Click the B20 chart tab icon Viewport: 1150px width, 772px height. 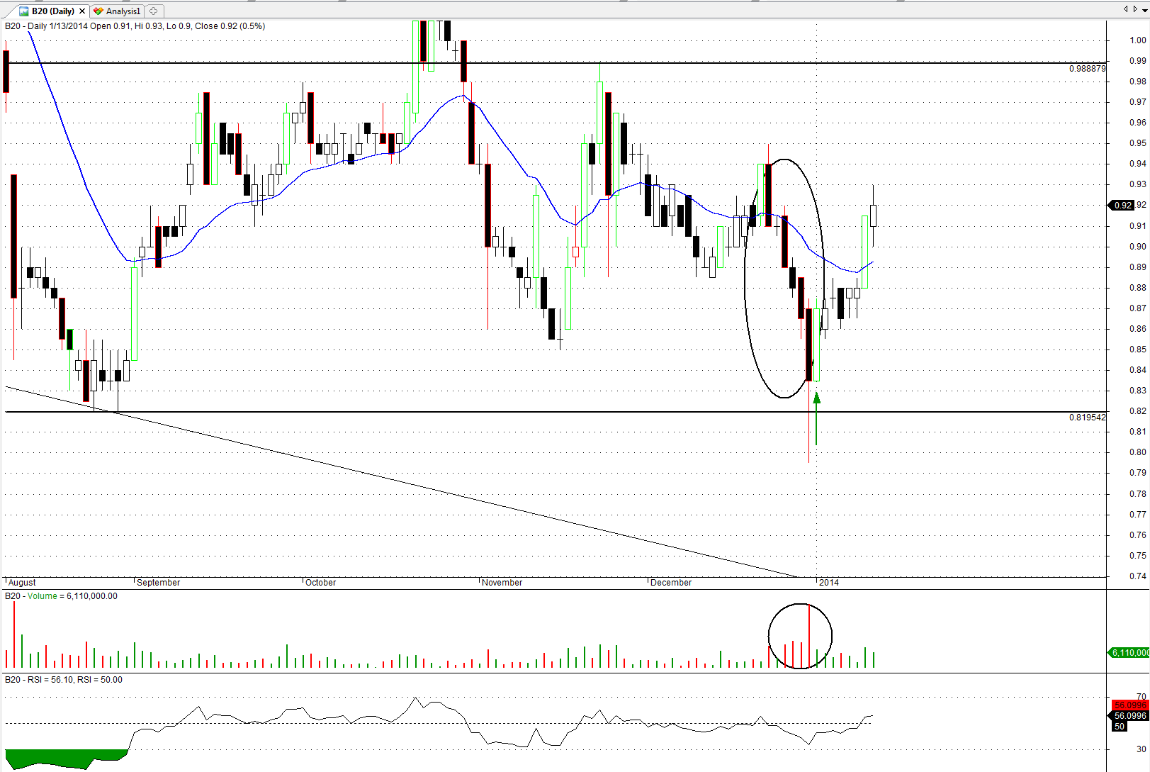(x=24, y=11)
